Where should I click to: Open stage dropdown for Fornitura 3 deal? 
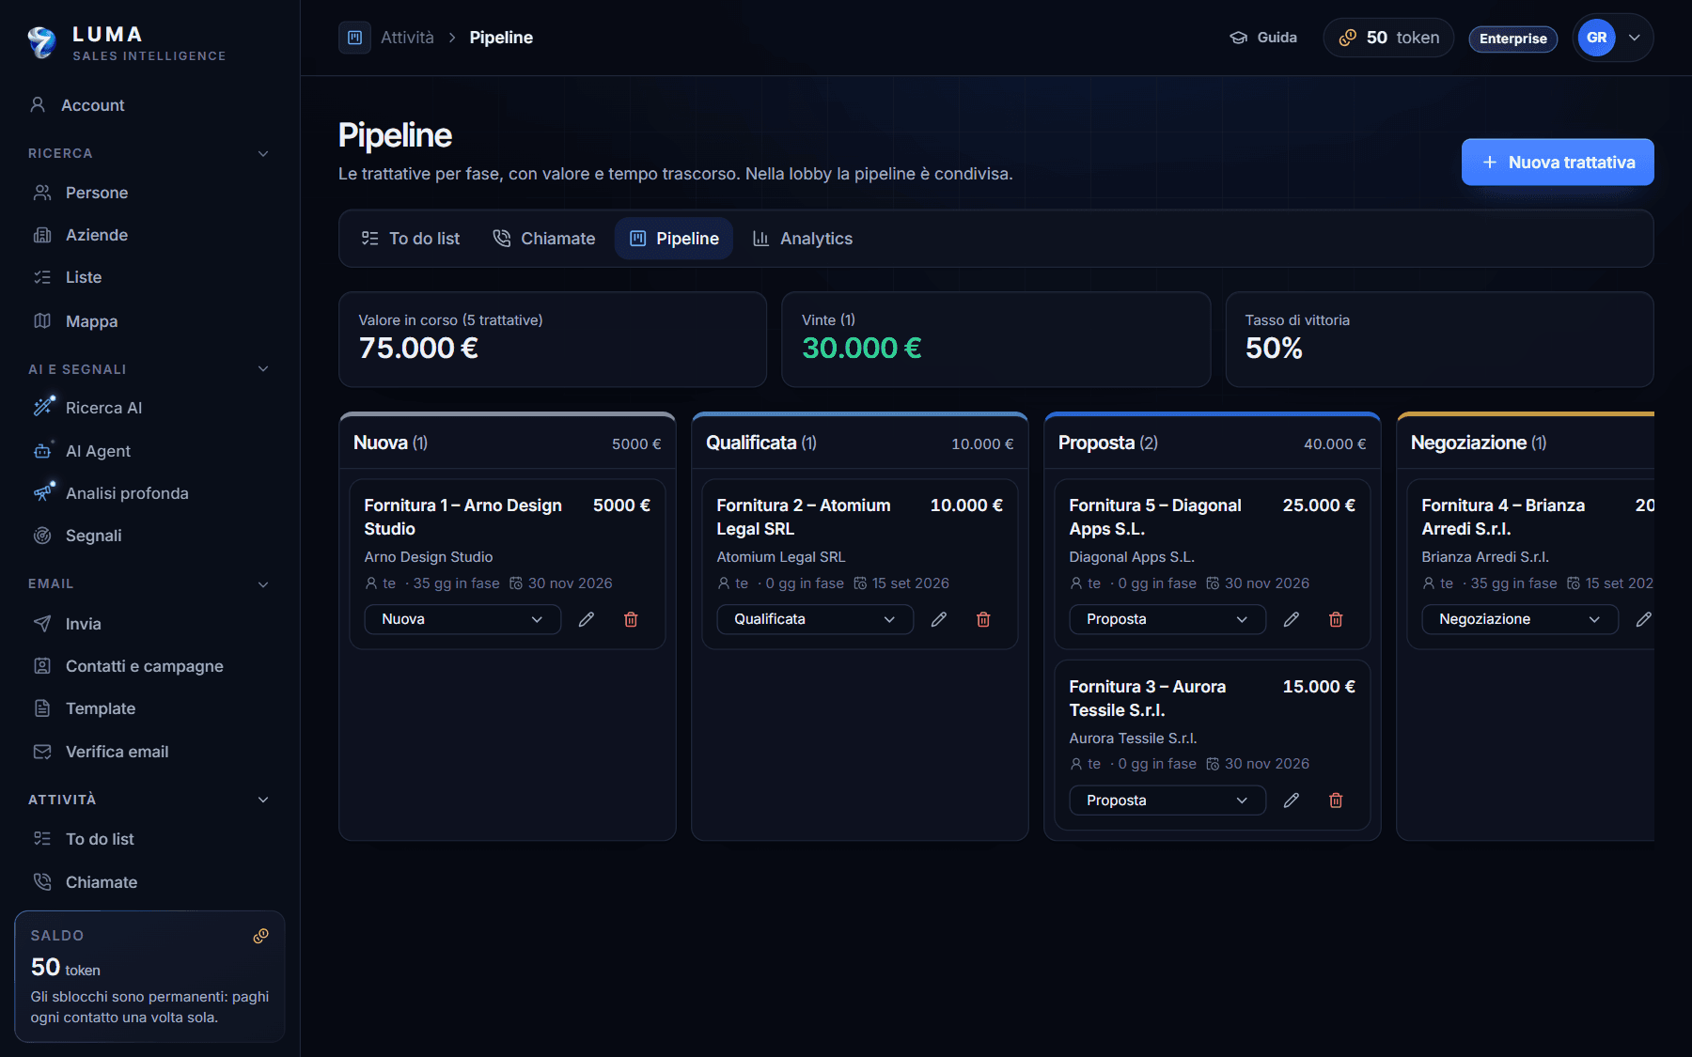(1167, 801)
